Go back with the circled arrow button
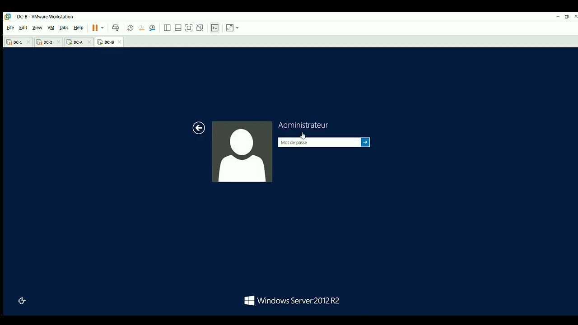This screenshot has height=325, width=578. (x=199, y=128)
